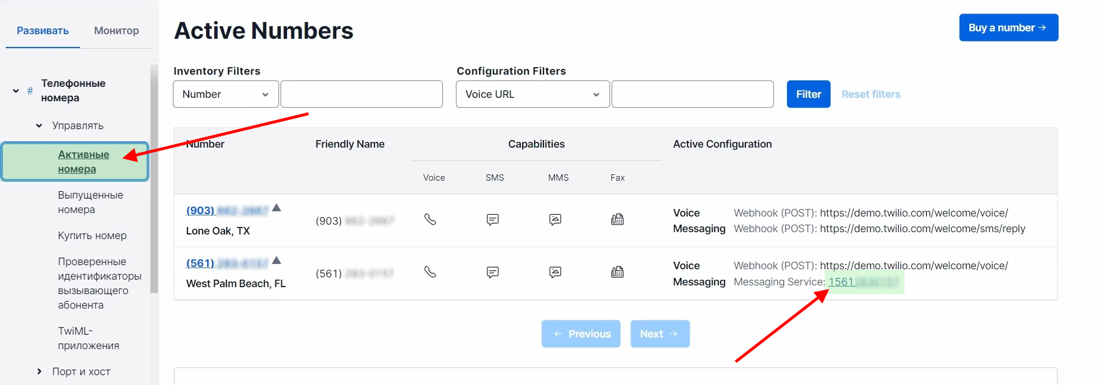This screenshot has height=385, width=1099.
Task: Open the Voice URL configuration filter dropdown
Action: tap(532, 94)
